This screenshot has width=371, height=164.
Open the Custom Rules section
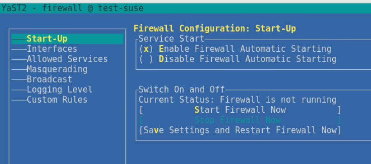[x=57, y=100]
